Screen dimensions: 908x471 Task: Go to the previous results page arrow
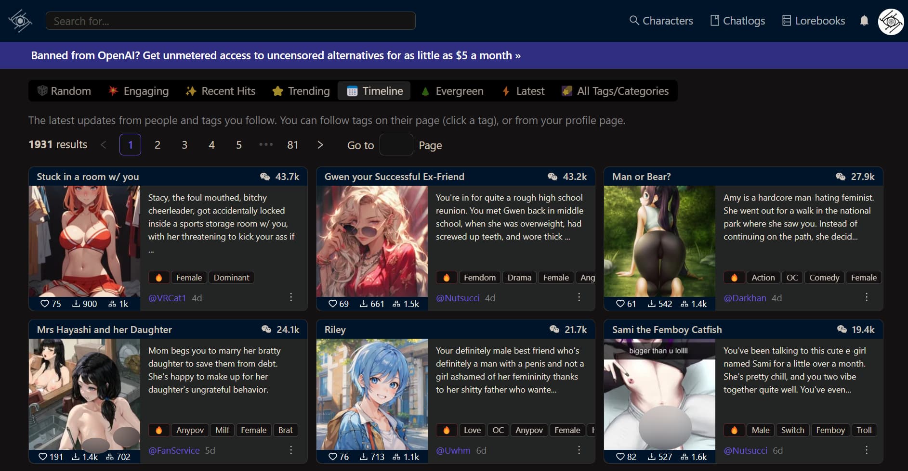click(x=103, y=145)
